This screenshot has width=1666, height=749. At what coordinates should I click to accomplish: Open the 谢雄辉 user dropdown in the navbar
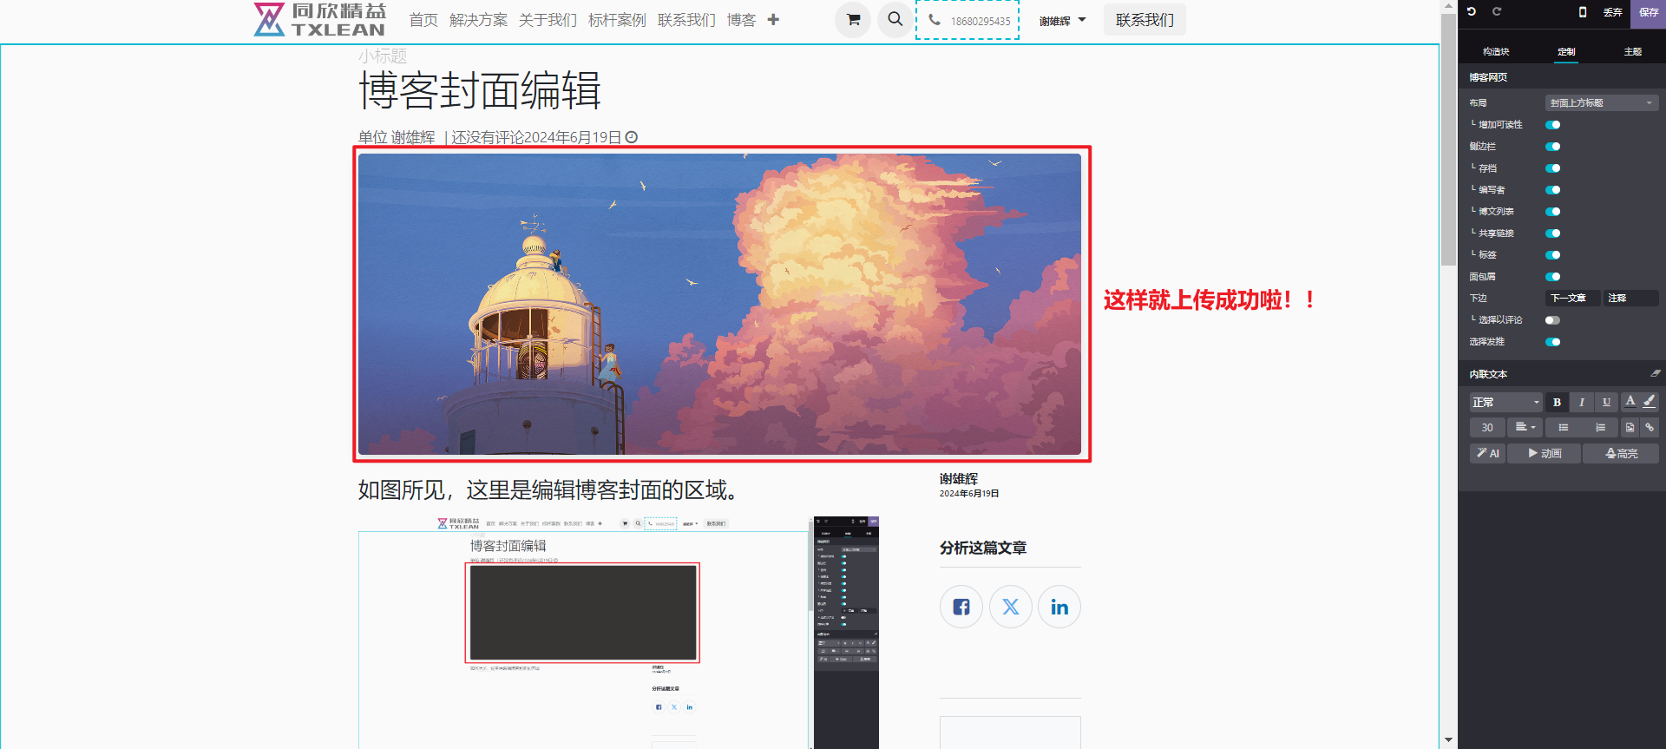(1062, 20)
